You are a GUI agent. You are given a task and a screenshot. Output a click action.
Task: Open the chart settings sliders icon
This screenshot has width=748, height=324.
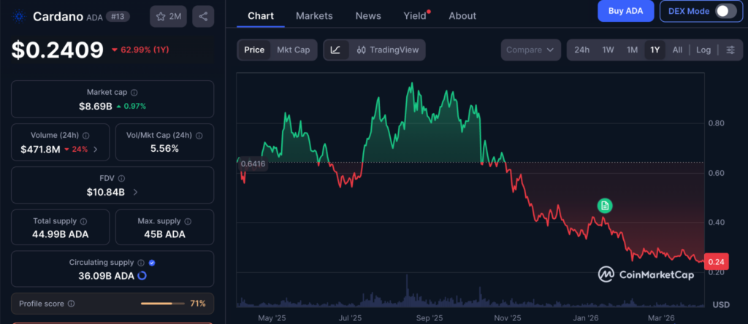coord(730,50)
